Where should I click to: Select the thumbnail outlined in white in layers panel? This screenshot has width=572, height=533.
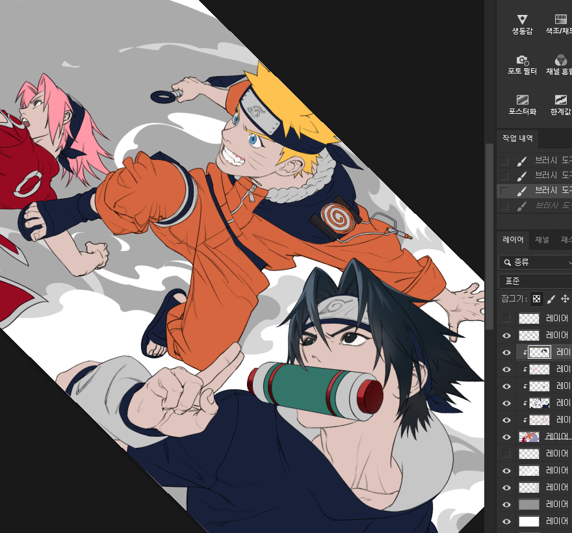(x=539, y=352)
